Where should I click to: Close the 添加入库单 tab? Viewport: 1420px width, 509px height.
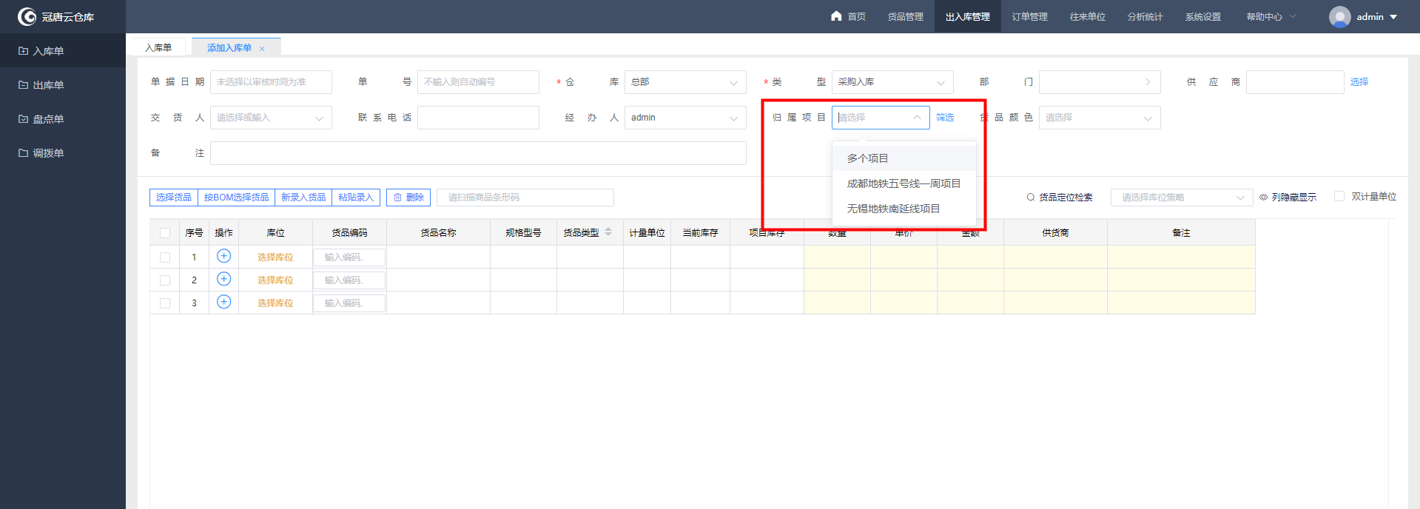click(262, 49)
